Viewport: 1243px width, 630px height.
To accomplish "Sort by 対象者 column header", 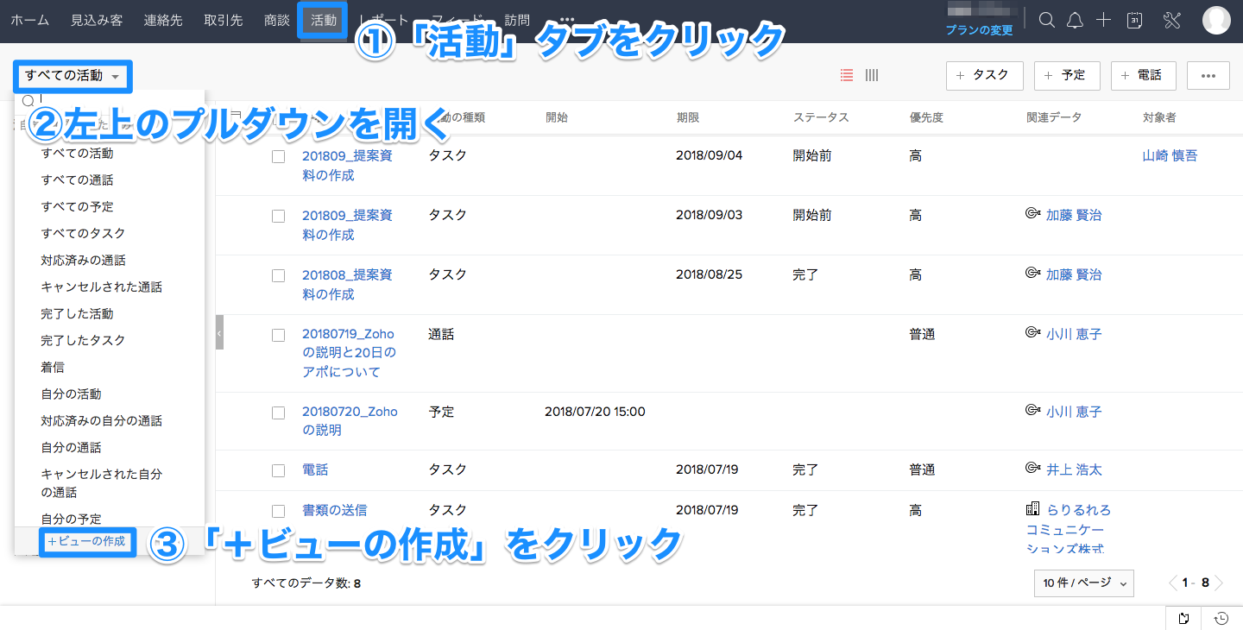I will click(1159, 117).
